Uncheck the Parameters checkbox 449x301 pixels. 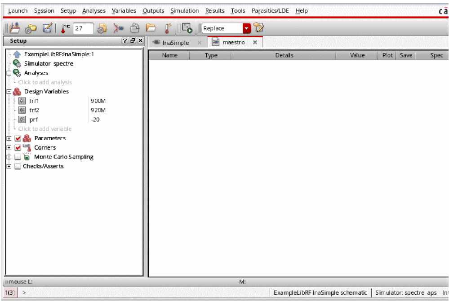18,138
